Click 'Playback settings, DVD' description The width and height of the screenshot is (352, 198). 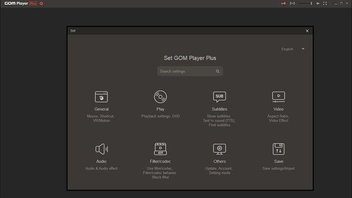161,116
